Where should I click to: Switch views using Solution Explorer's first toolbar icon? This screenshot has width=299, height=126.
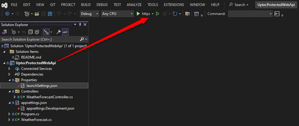click(x=4, y=32)
